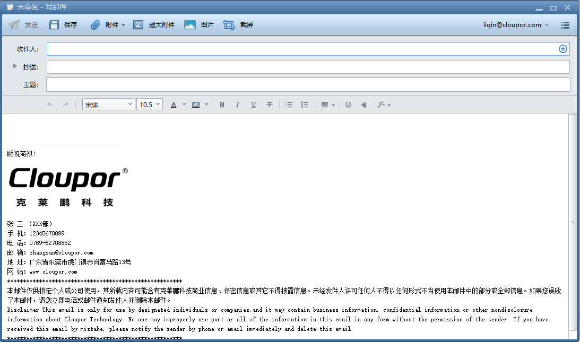Image resolution: width=580 pixels, height=342 pixels.
Task: Open the magic wand dropdown arrow
Action: (x=389, y=105)
